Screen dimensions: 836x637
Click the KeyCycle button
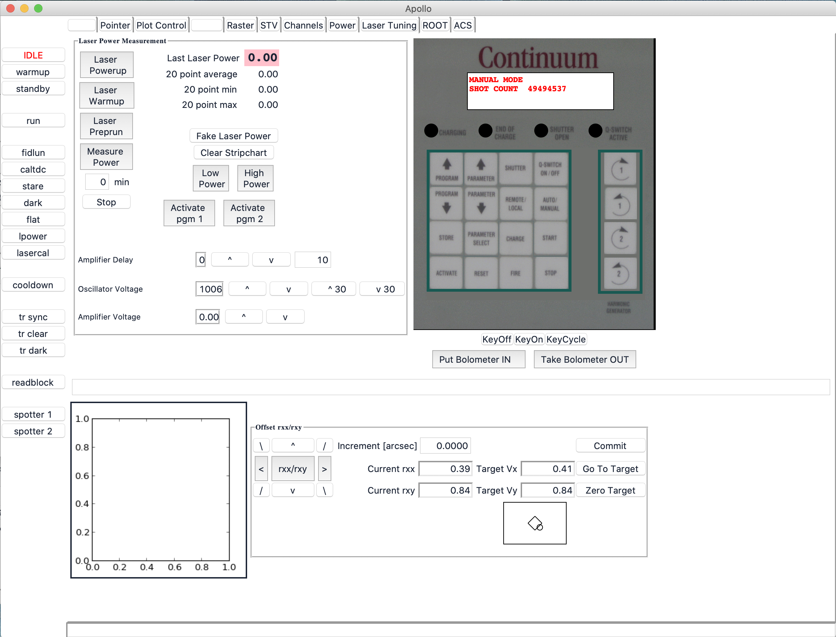566,339
